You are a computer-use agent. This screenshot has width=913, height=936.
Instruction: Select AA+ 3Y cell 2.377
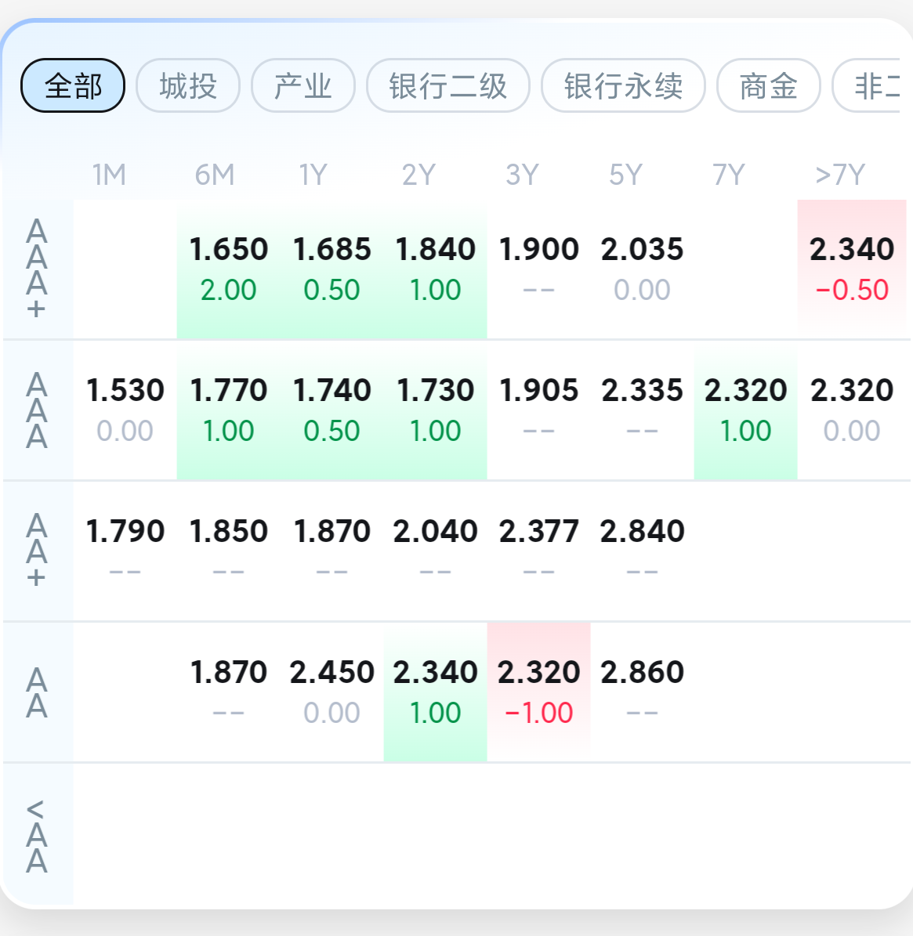tap(538, 551)
